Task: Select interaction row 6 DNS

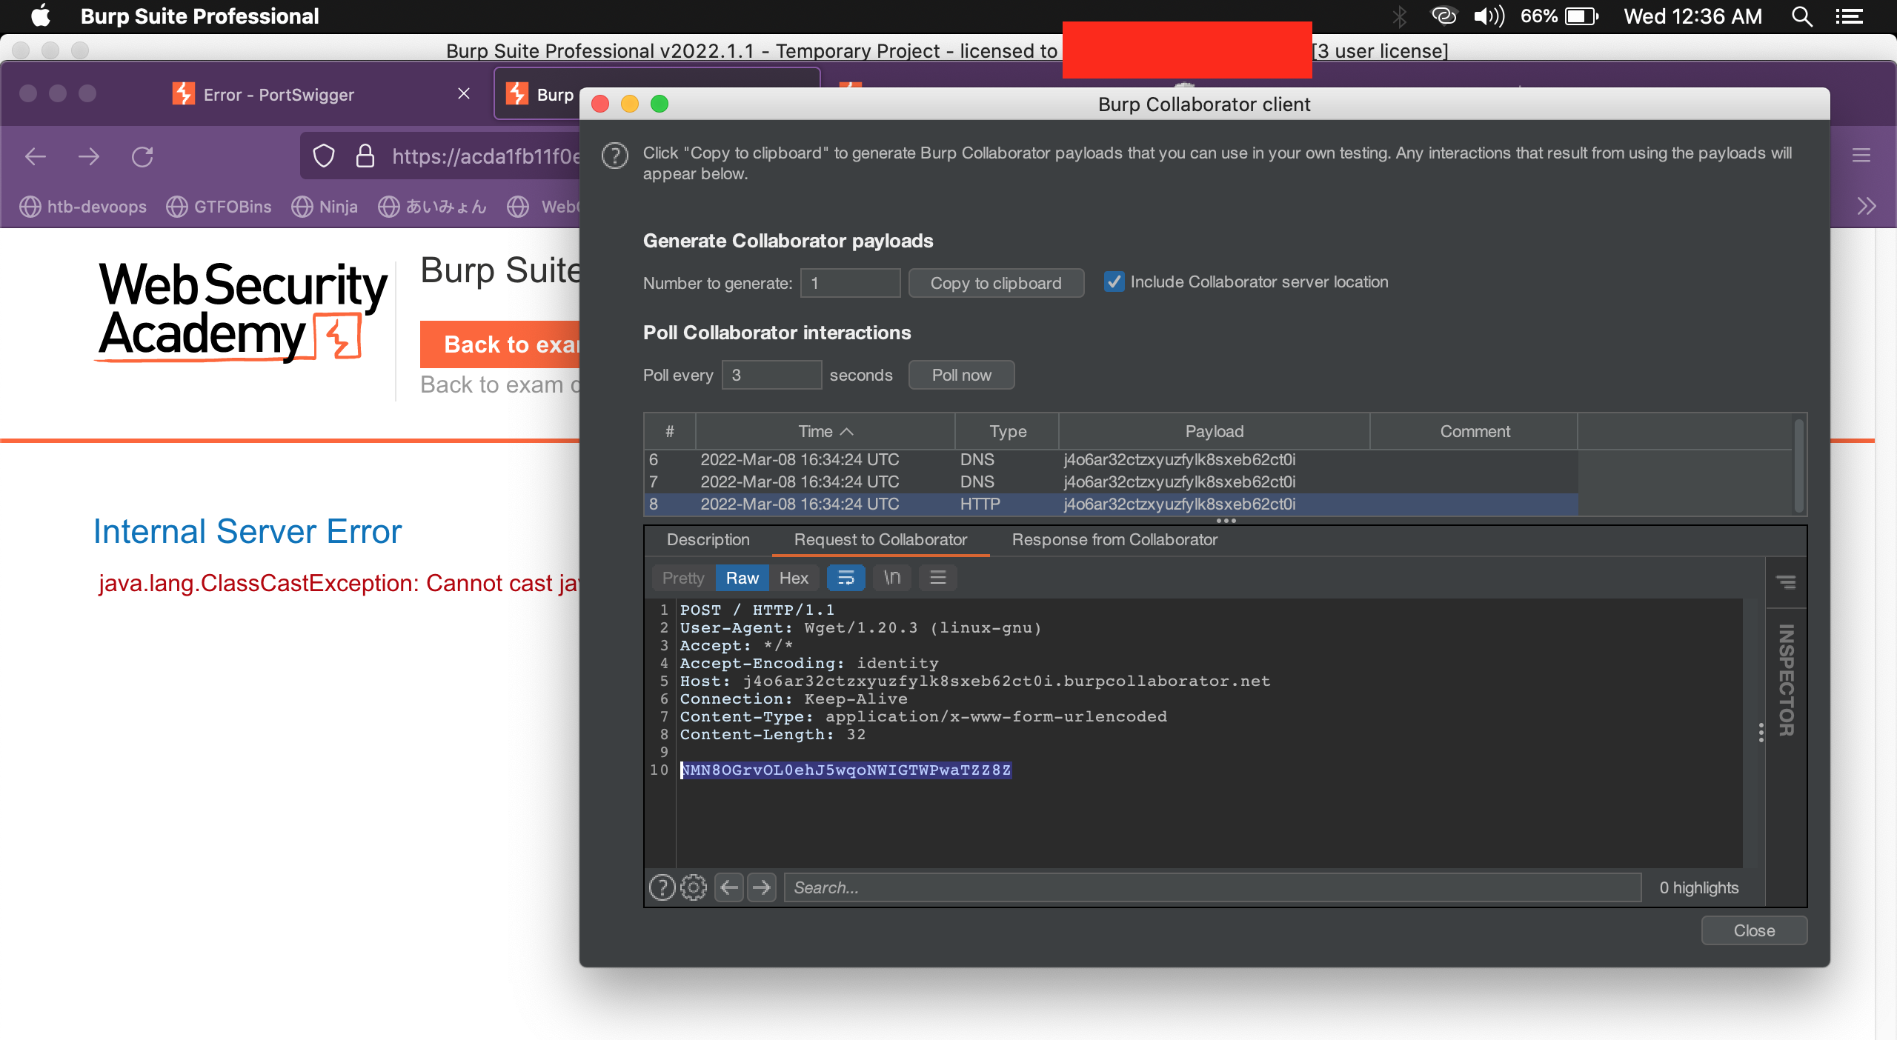Action: tap(1112, 459)
